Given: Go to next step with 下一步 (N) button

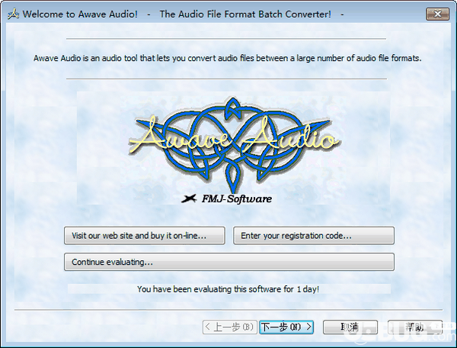Looking at the screenshot, I should click(286, 327).
